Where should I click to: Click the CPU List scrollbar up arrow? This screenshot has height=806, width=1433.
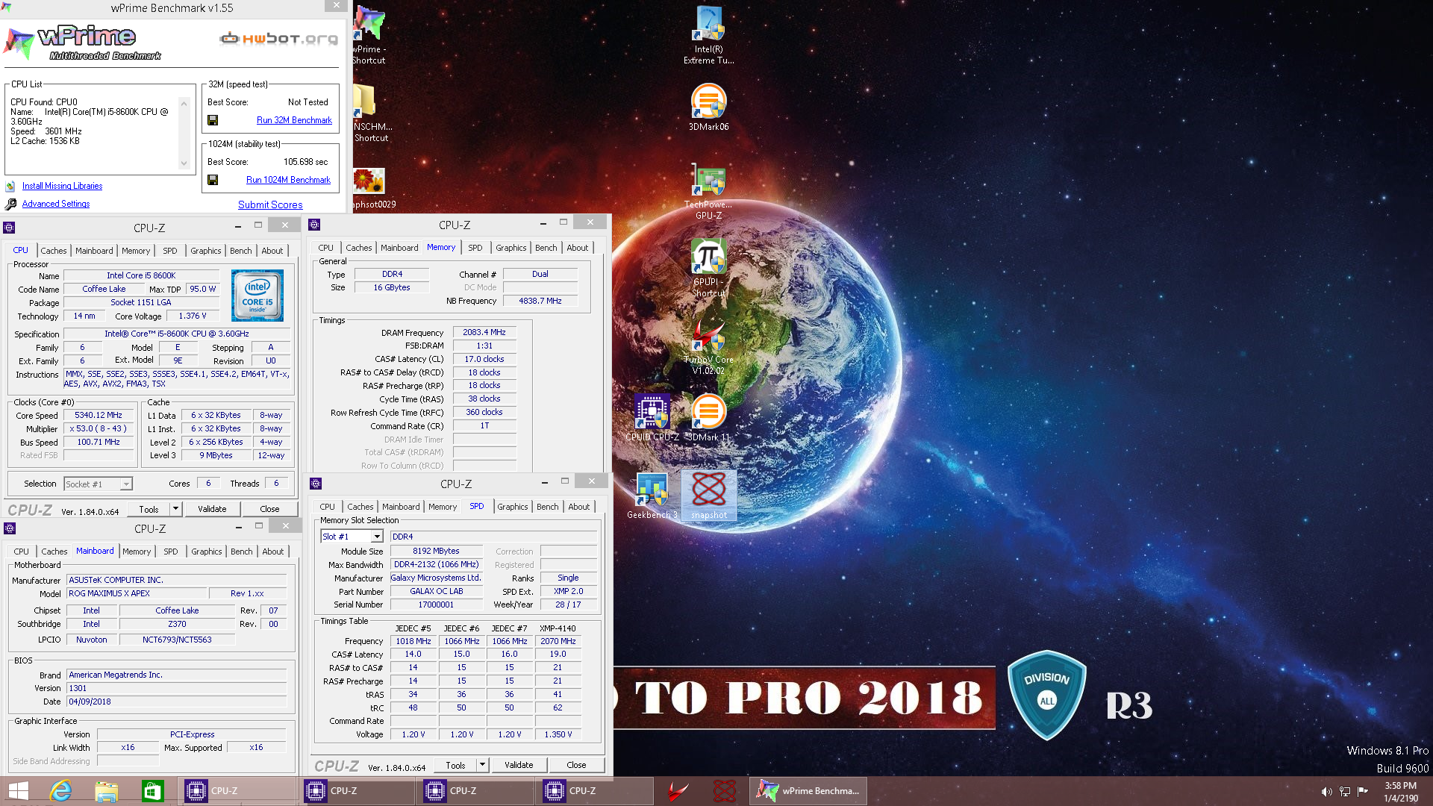click(x=184, y=103)
